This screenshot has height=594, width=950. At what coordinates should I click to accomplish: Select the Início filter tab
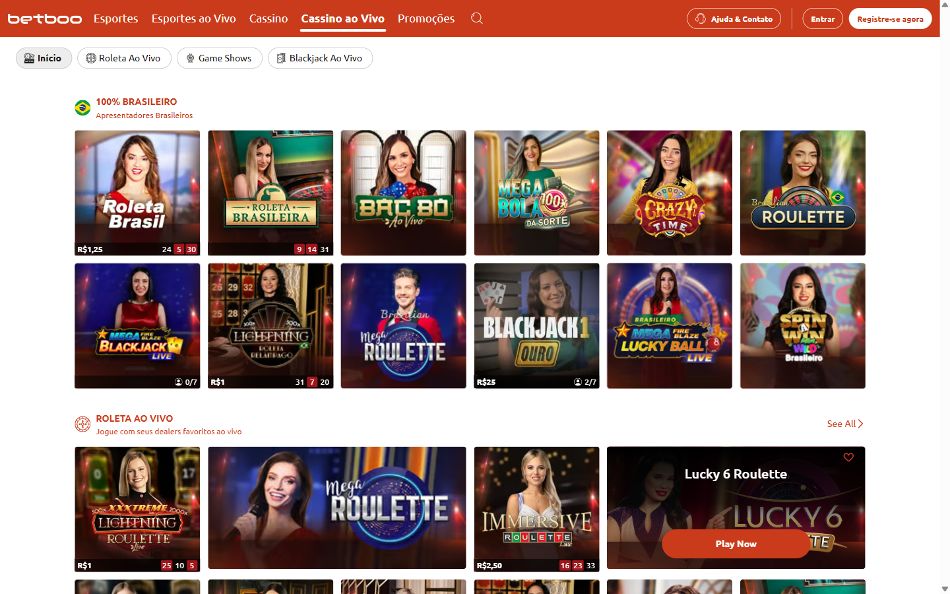click(44, 58)
